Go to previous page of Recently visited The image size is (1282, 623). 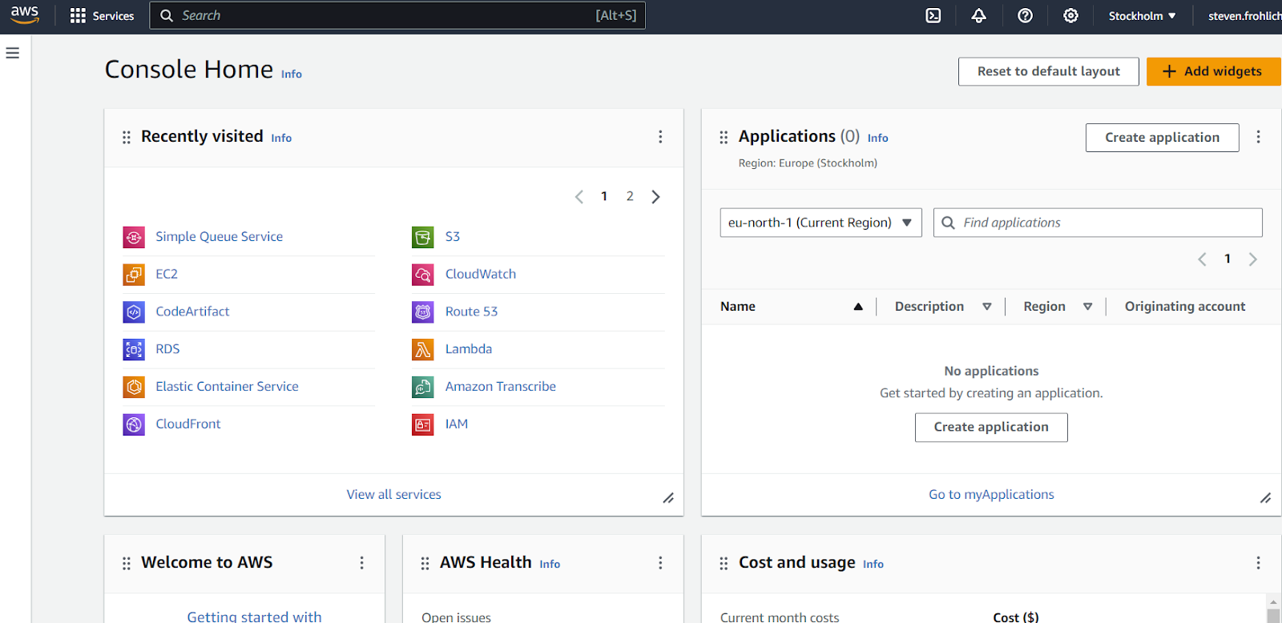[x=579, y=197]
